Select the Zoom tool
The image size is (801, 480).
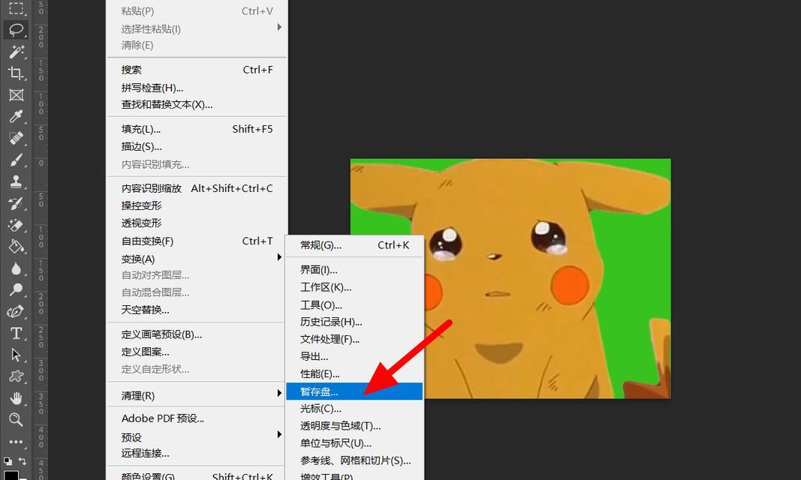pyautogui.click(x=16, y=420)
